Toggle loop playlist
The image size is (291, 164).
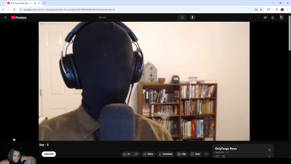[x=217, y=157]
